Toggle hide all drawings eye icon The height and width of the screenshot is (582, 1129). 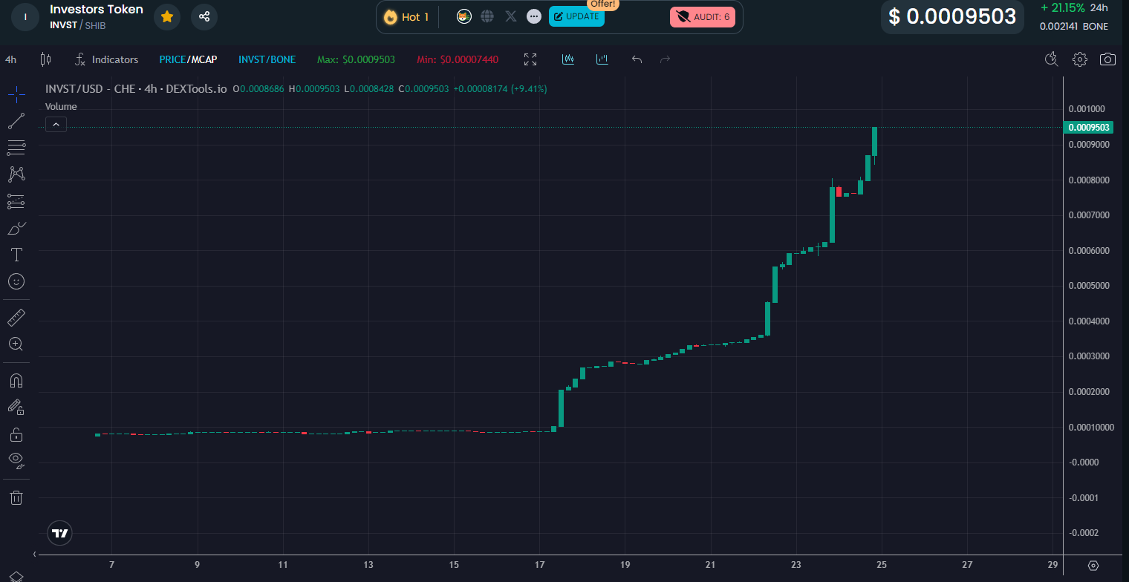tap(16, 460)
